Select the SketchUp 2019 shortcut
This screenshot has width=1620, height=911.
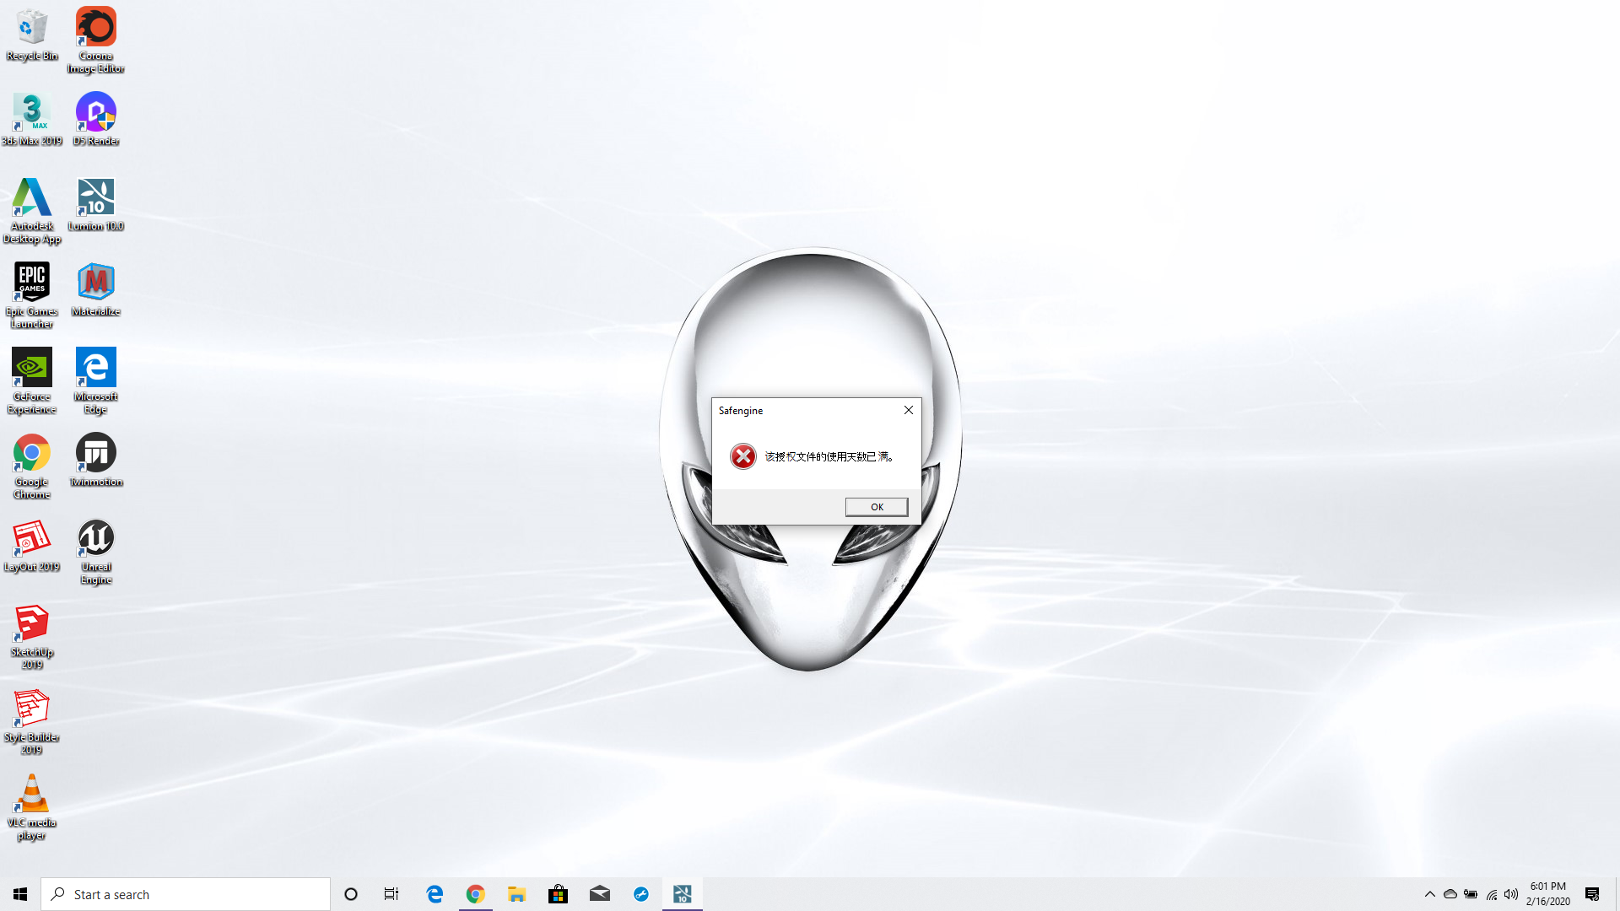point(32,636)
